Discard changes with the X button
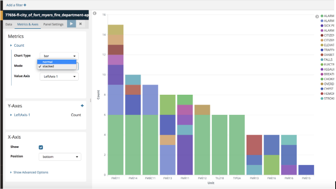The height and width of the screenshot is (189, 336). [x=80, y=24]
